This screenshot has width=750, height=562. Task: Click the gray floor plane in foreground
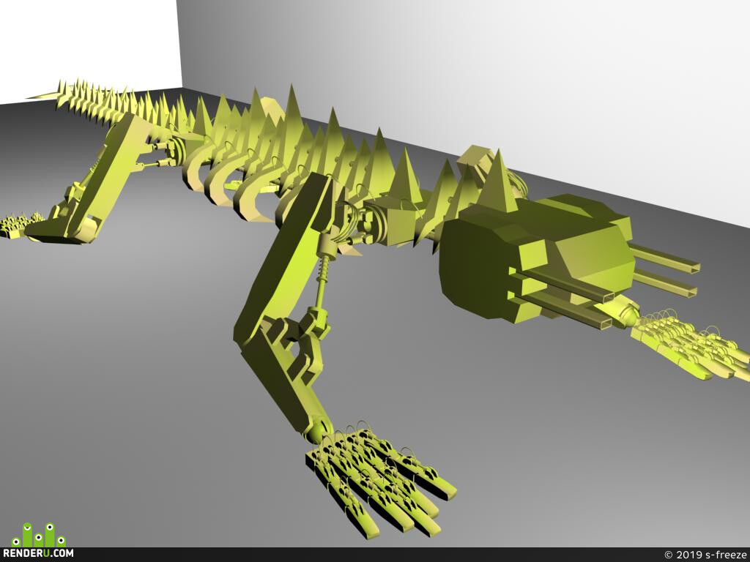pyautogui.click(x=144, y=406)
